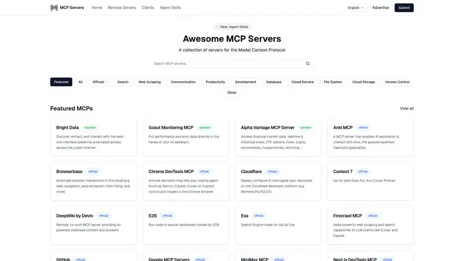Screen dimensions: 464x261
Task: Open the Advertise link
Action: tap(380, 8)
